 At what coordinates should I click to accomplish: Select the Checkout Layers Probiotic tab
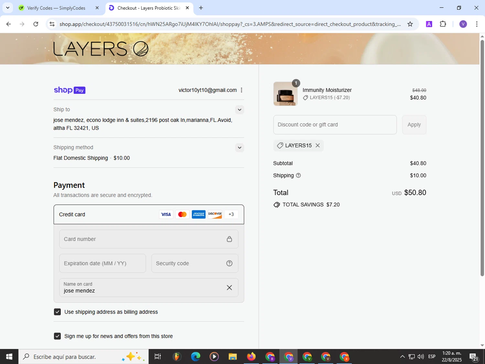(x=149, y=8)
